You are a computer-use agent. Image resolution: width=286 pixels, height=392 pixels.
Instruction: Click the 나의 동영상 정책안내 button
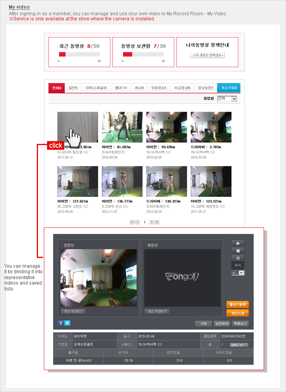(x=207, y=55)
